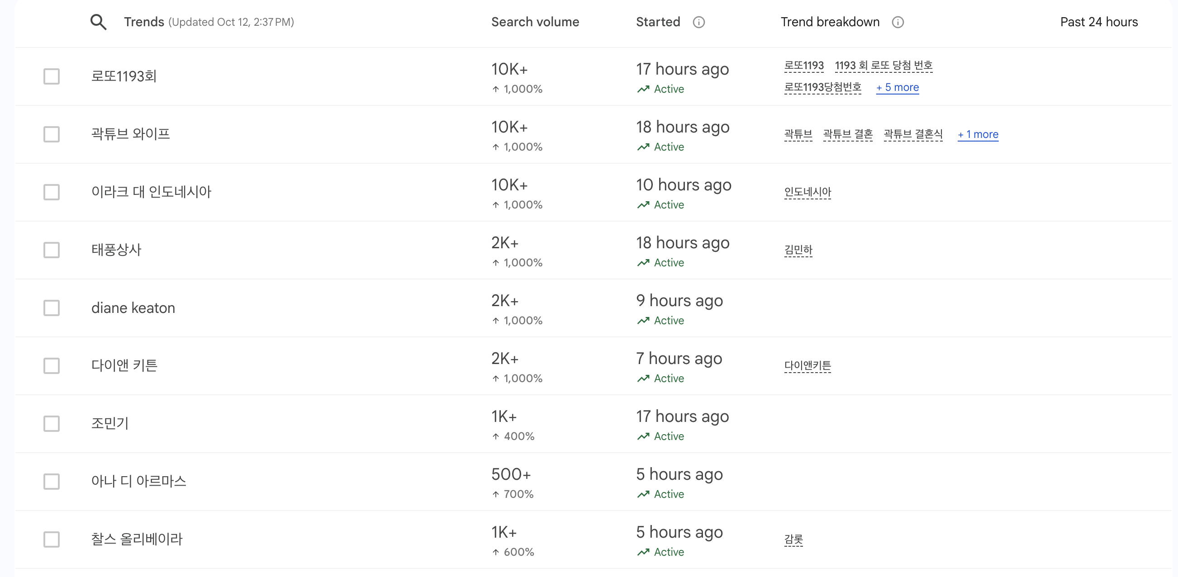Viewport: 1178px width, 577px height.
Task: Click the info icon beside Started
Action: click(698, 22)
